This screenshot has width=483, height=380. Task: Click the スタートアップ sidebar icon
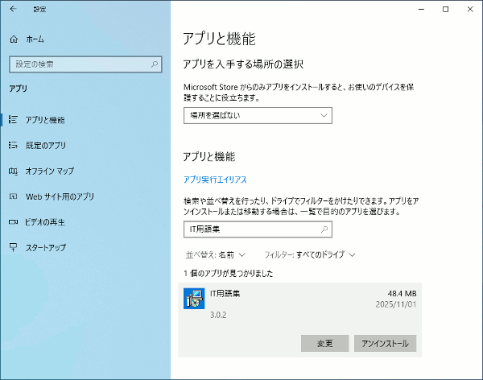click(13, 247)
